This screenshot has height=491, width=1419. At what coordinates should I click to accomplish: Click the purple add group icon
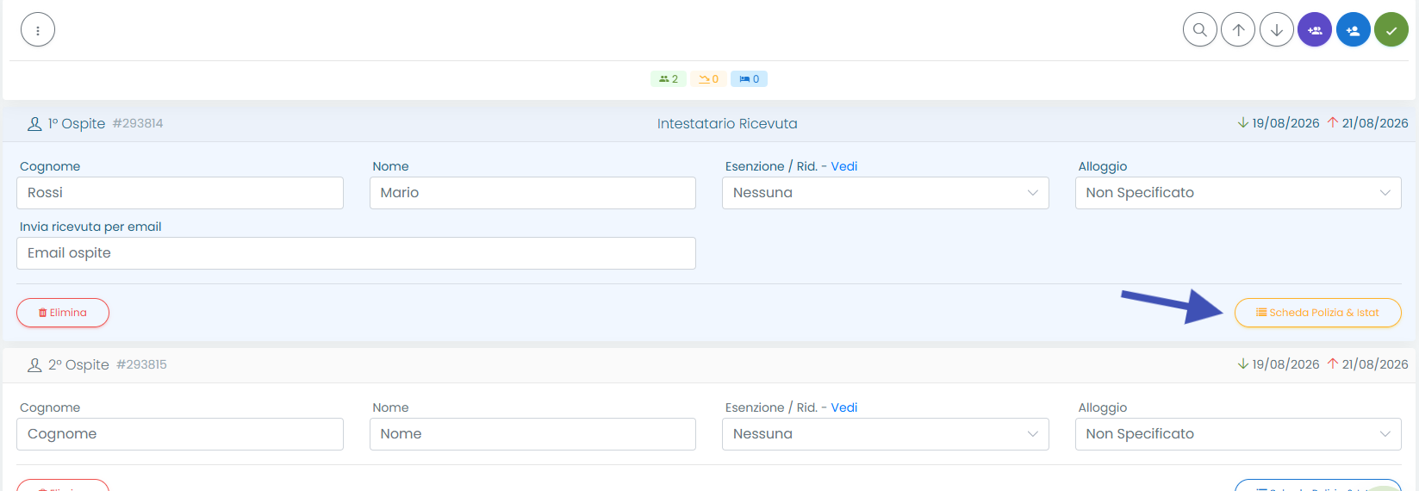tap(1315, 29)
